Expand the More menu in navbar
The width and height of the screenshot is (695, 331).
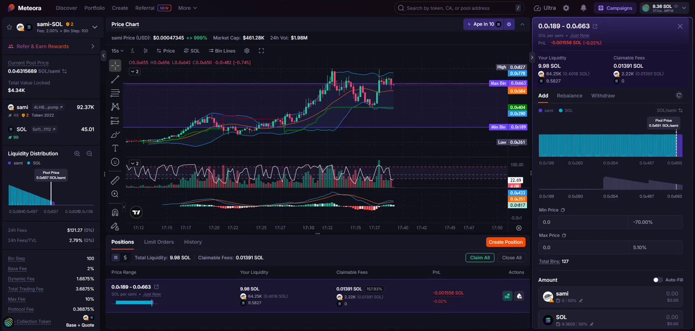187,8
